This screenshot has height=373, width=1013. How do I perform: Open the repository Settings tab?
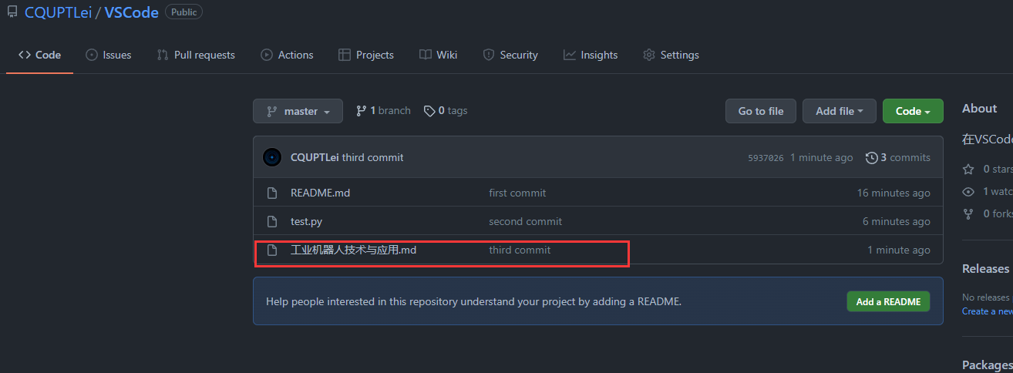(x=671, y=55)
